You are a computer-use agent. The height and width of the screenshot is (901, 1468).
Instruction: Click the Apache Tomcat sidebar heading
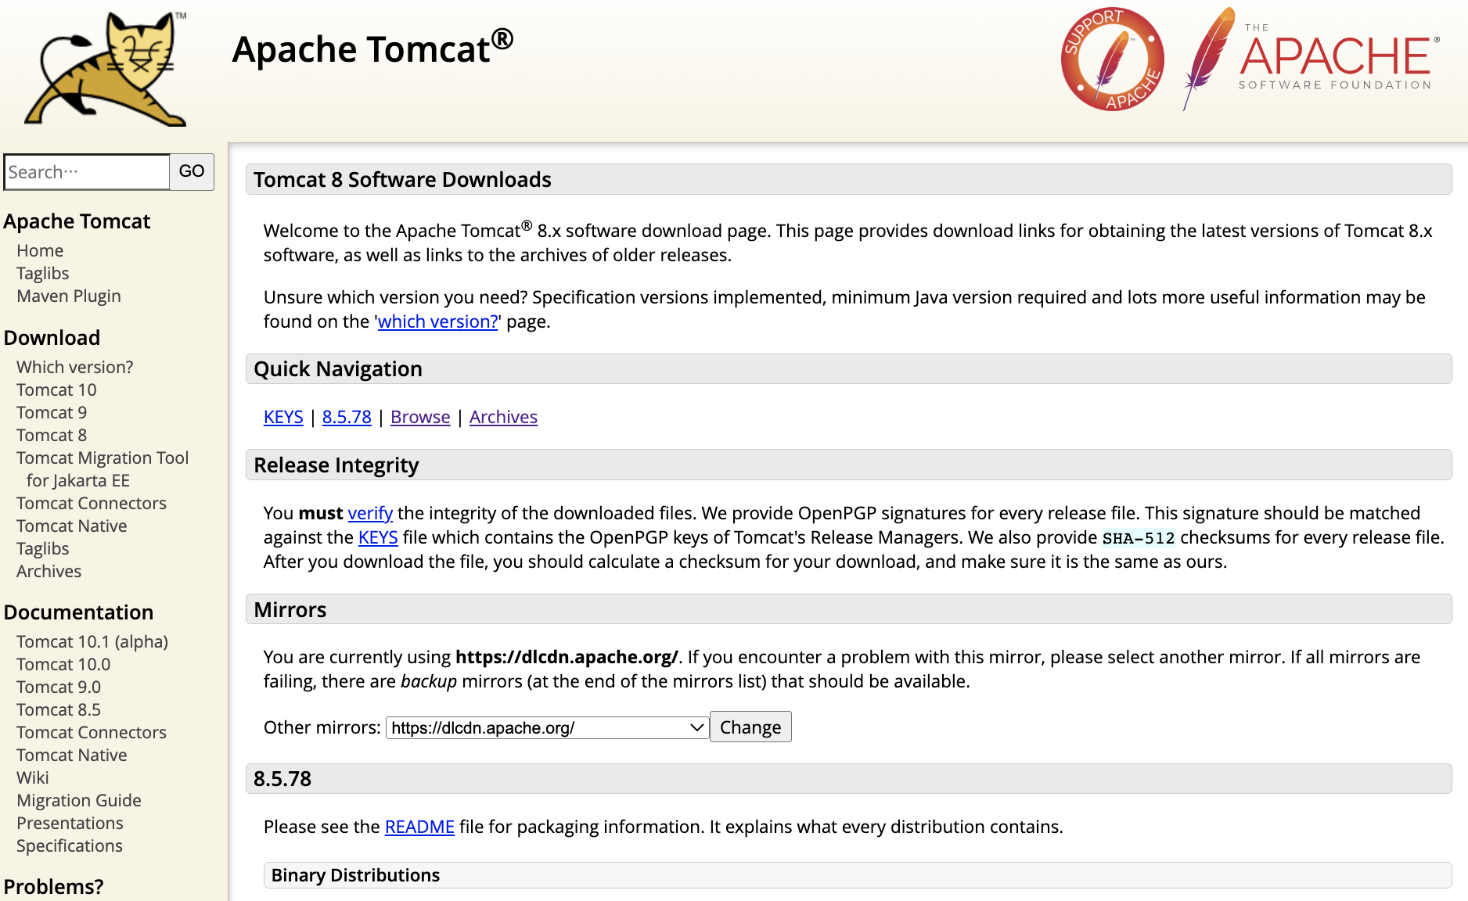[x=77, y=221]
